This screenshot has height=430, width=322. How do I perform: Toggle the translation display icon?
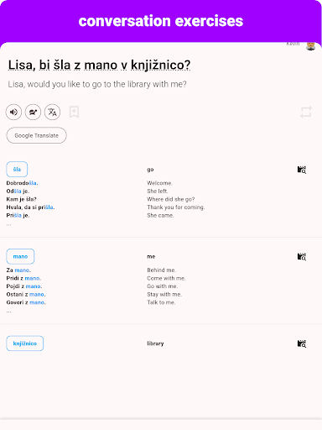coord(52,112)
